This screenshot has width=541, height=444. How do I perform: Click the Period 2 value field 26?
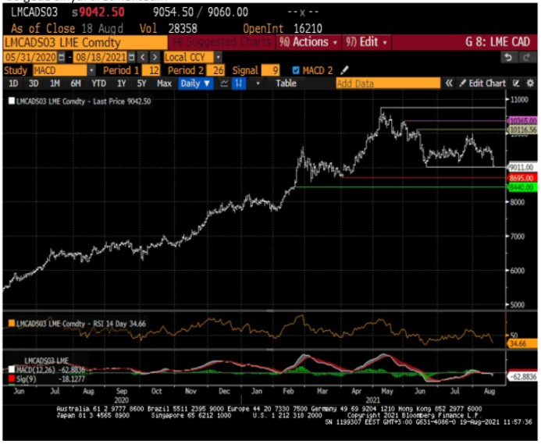215,70
